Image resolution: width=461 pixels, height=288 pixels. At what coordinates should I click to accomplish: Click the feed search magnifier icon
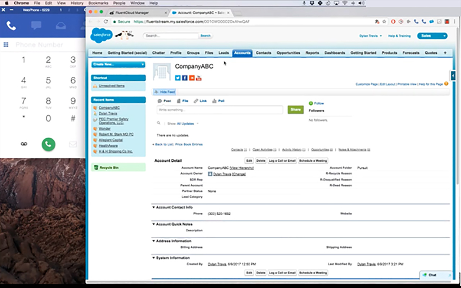click(x=158, y=123)
